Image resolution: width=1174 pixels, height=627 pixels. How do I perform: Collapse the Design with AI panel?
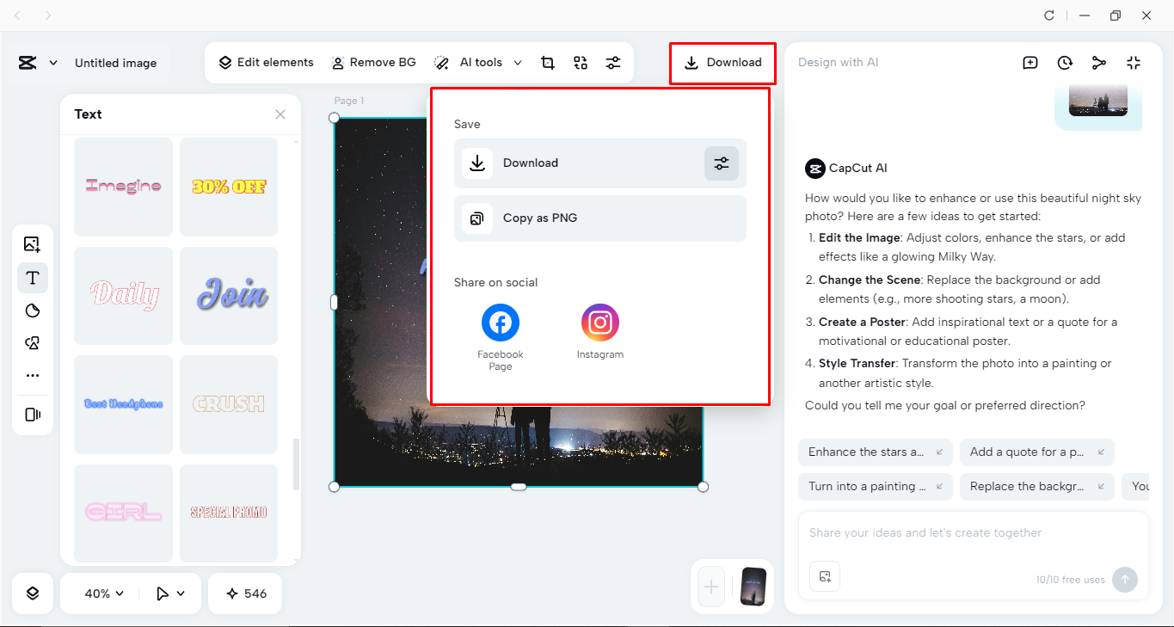coord(1134,63)
